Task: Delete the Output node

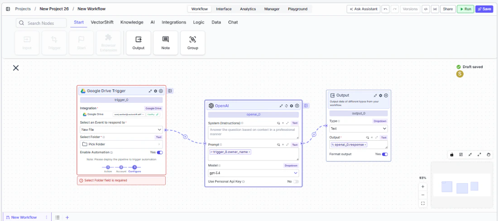Action: coord(386,95)
